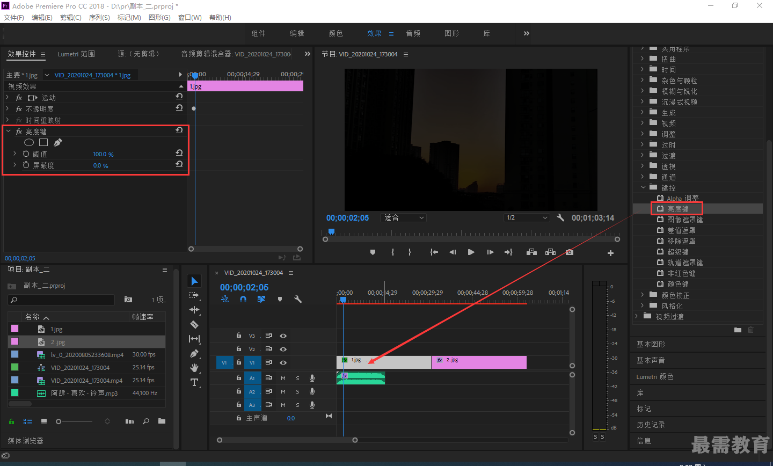Click the project search field
Viewport: 773px width, 466px height.
point(62,300)
